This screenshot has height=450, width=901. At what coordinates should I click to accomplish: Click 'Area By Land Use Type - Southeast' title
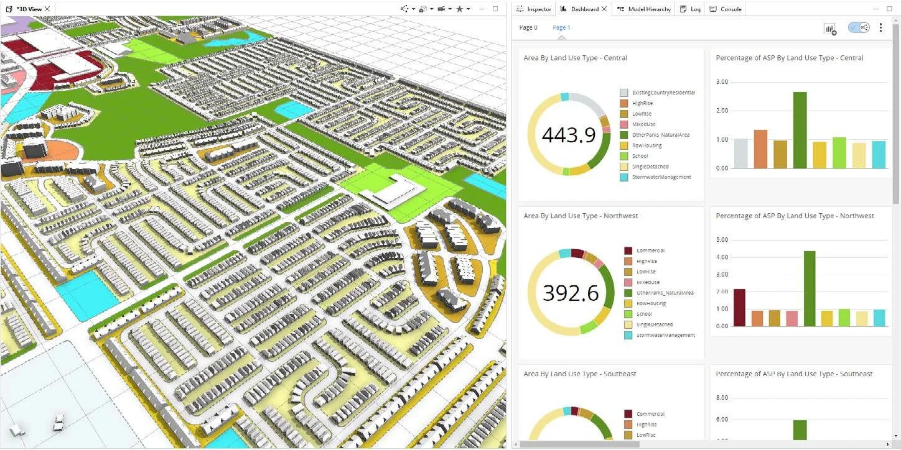[580, 374]
